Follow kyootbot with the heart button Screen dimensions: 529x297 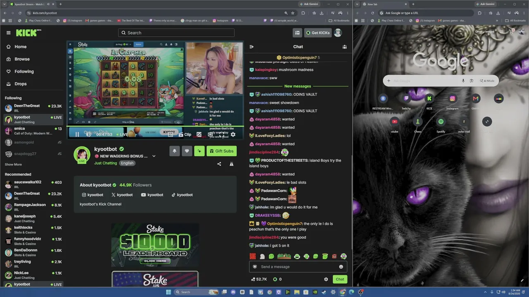tap(187, 151)
